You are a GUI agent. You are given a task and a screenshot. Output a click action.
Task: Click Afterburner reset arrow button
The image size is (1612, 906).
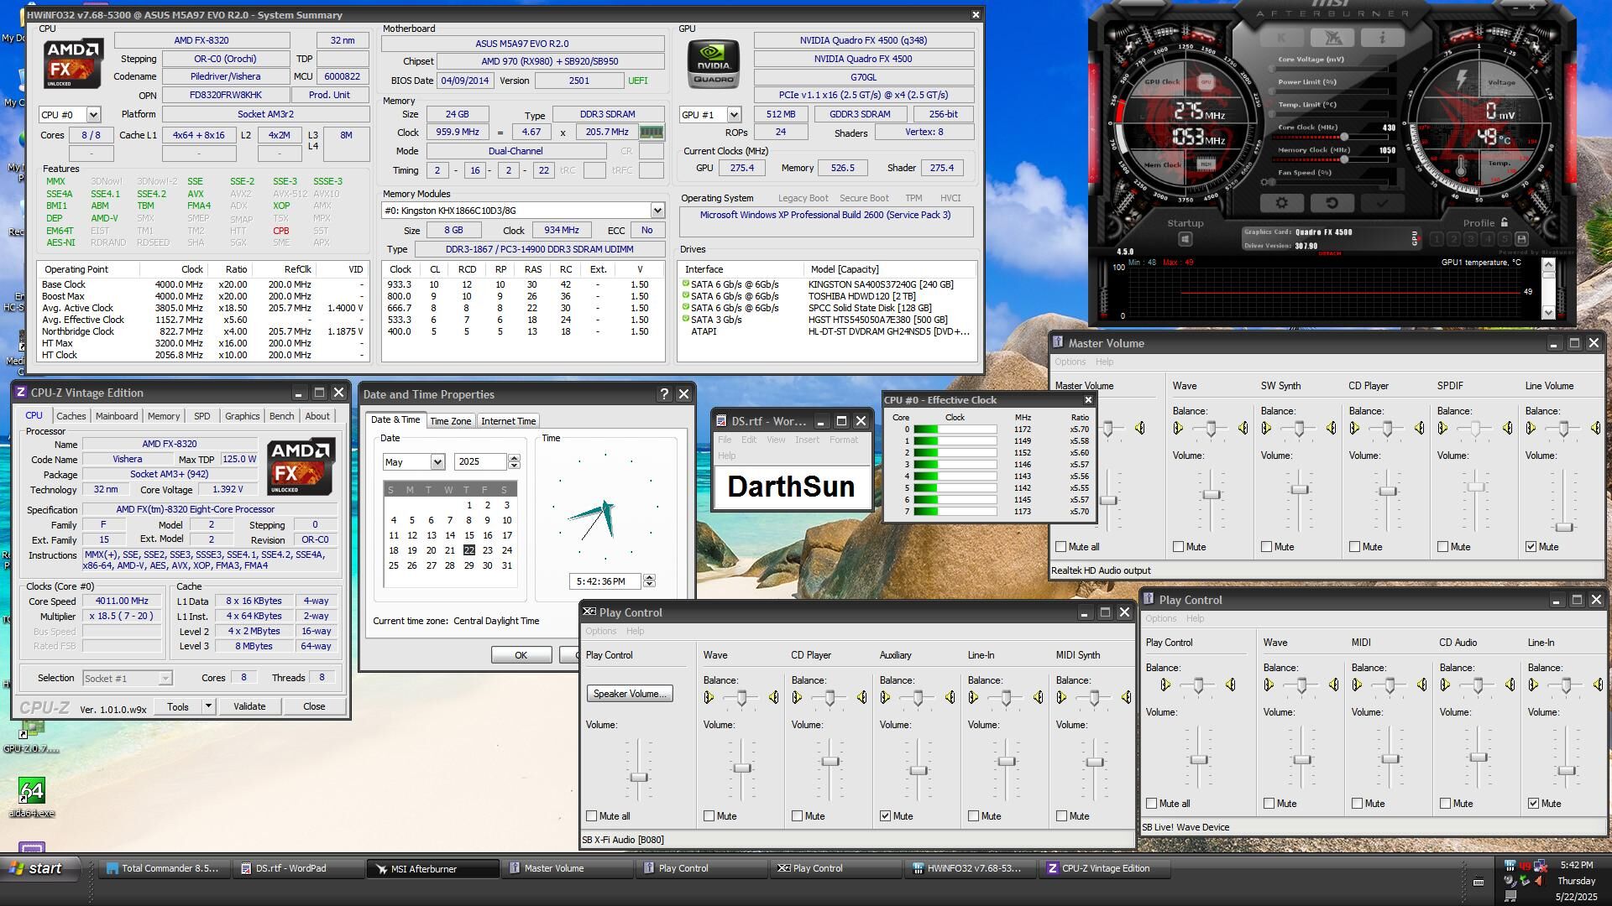(x=1332, y=202)
